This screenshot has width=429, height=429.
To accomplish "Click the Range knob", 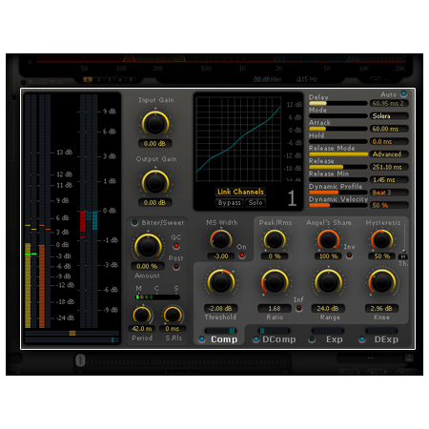I will pos(328,282).
